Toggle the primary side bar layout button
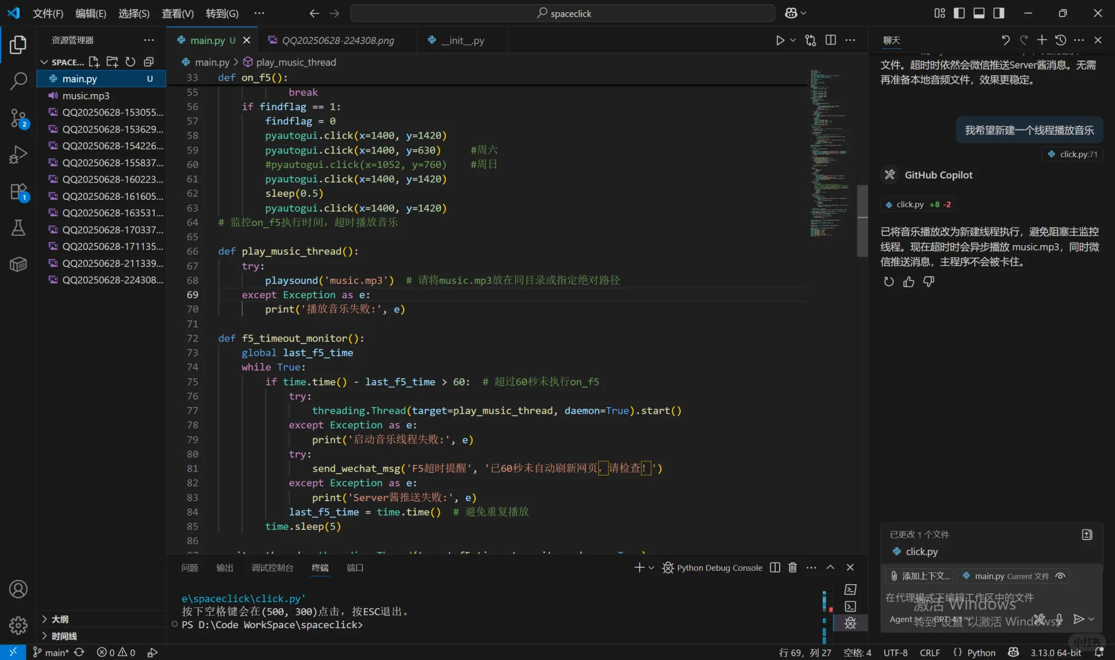The image size is (1115, 660). (x=959, y=13)
